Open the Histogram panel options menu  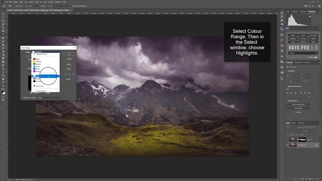pyautogui.click(x=320, y=12)
